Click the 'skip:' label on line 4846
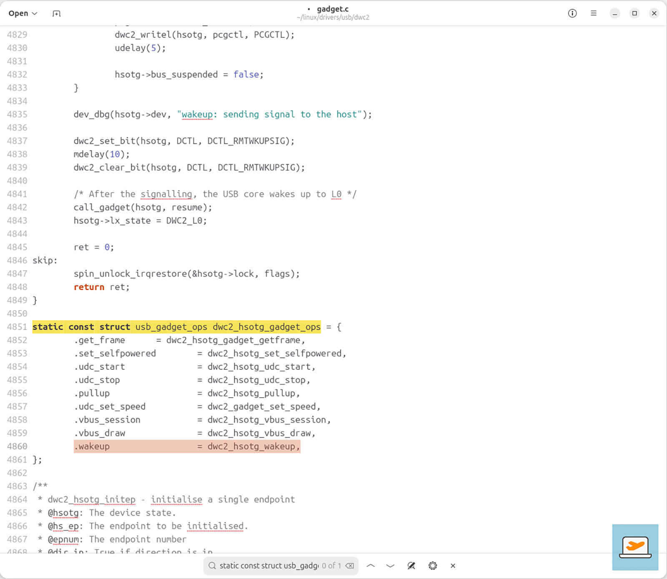The image size is (667, 579). pyautogui.click(x=45, y=261)
